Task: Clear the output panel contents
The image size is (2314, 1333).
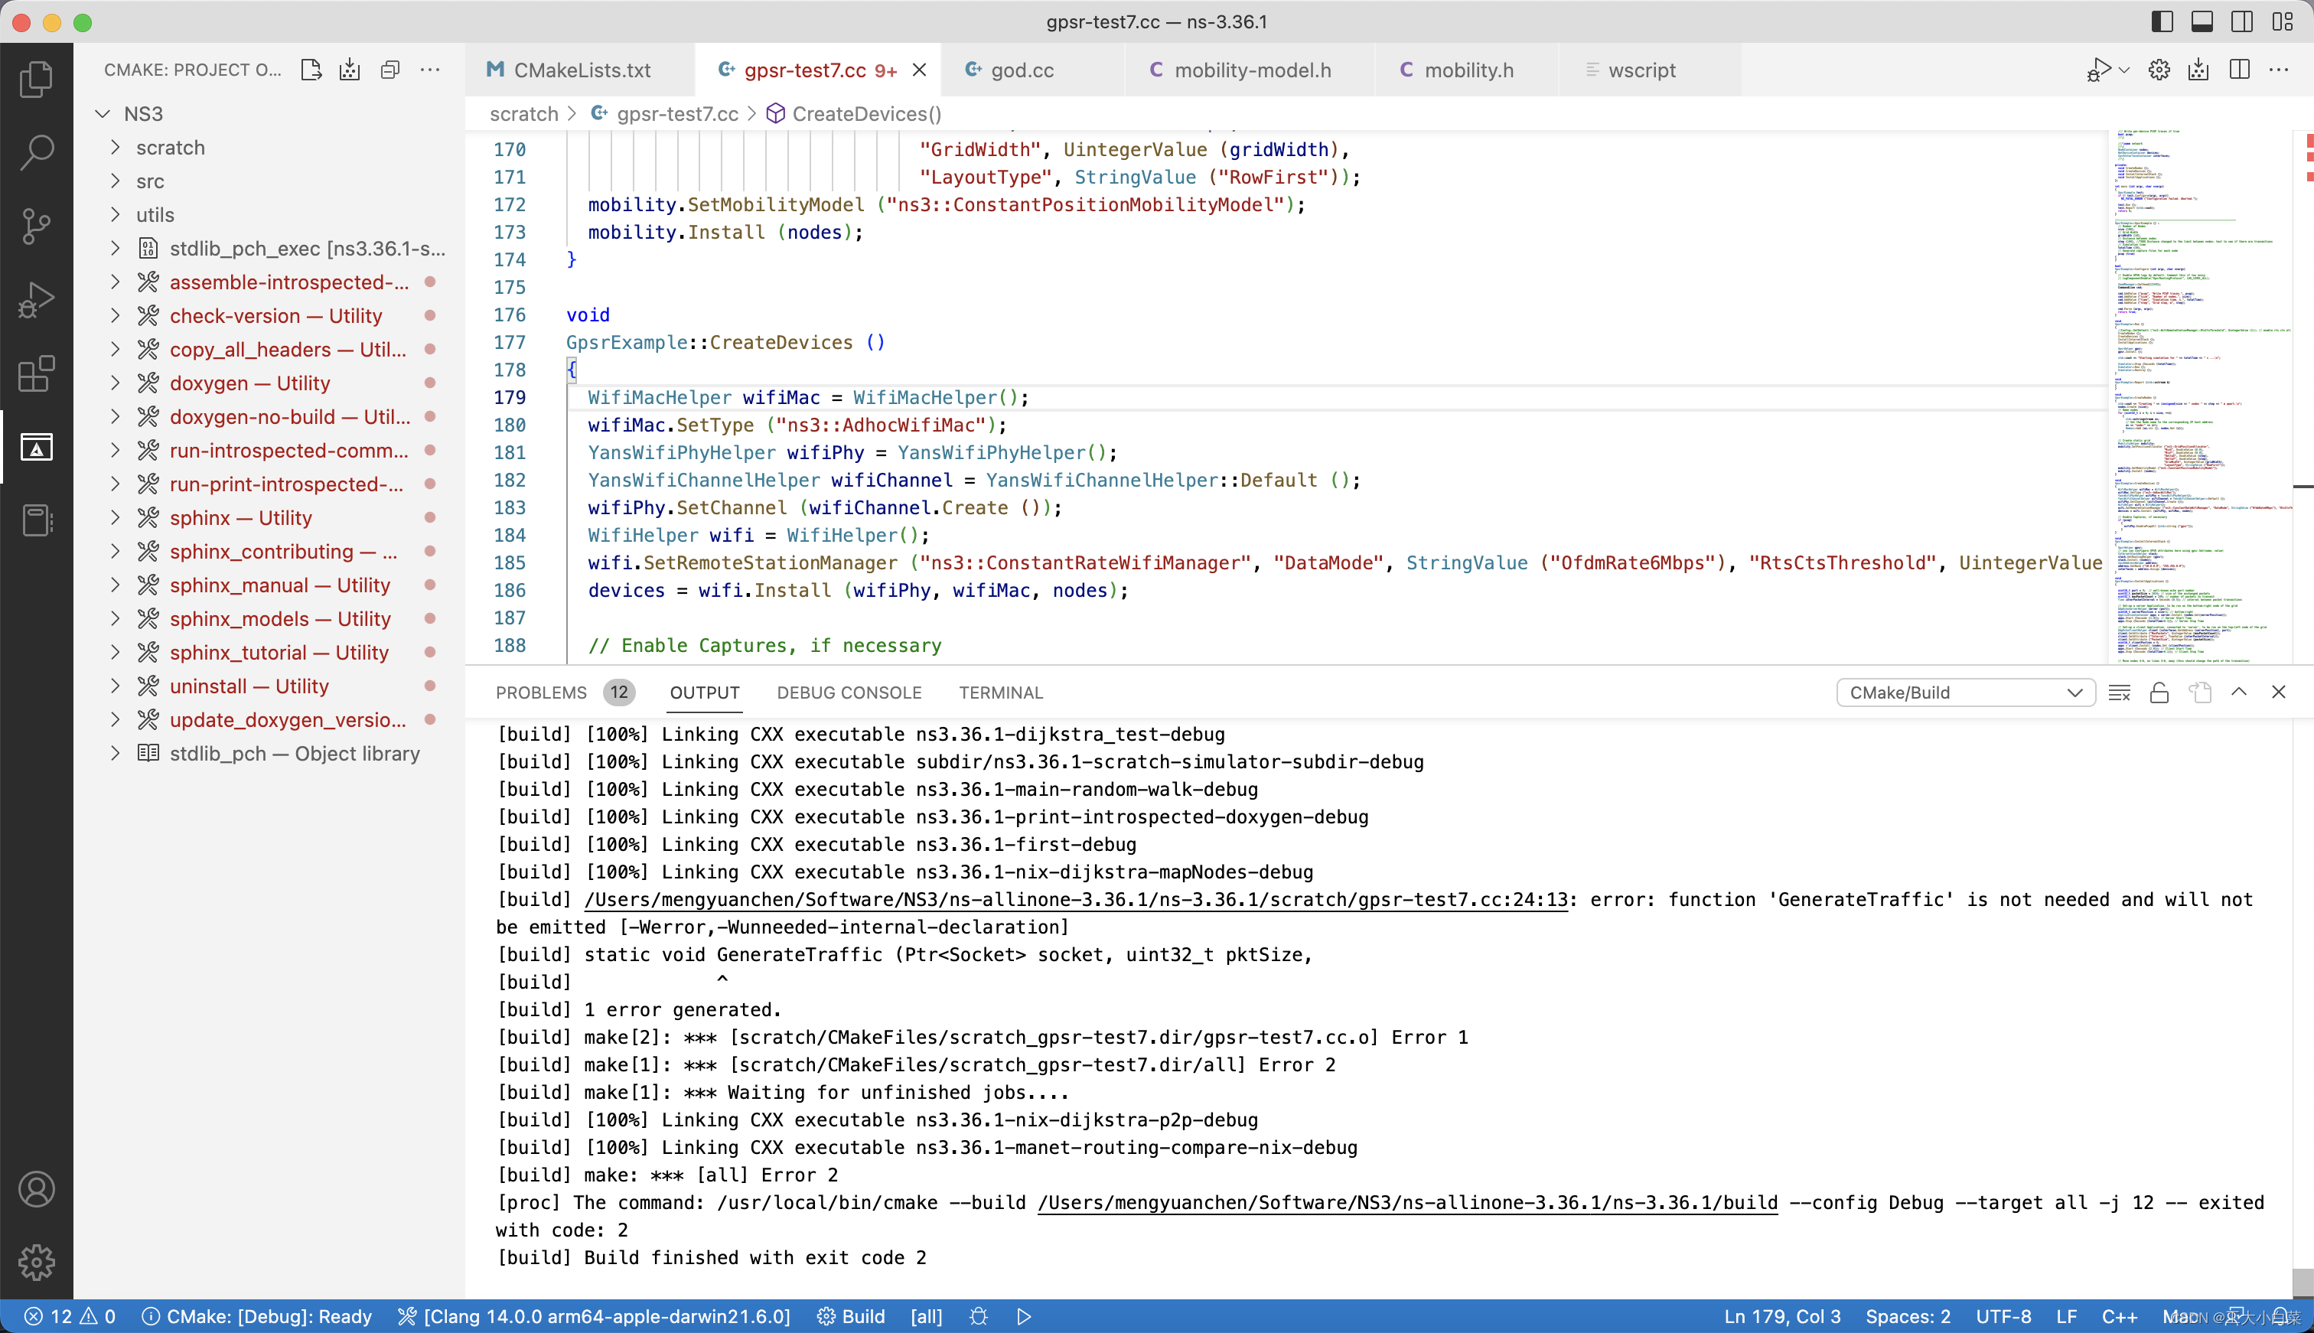Action: click(x=2119, y=693)
